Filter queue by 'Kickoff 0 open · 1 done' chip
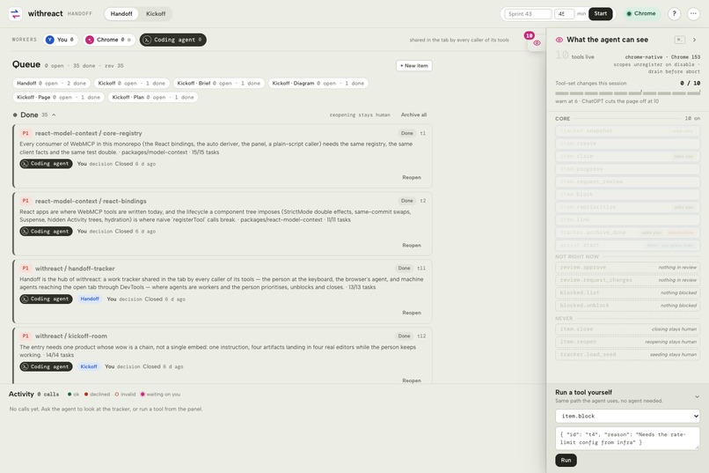 (x=132, y=84)
